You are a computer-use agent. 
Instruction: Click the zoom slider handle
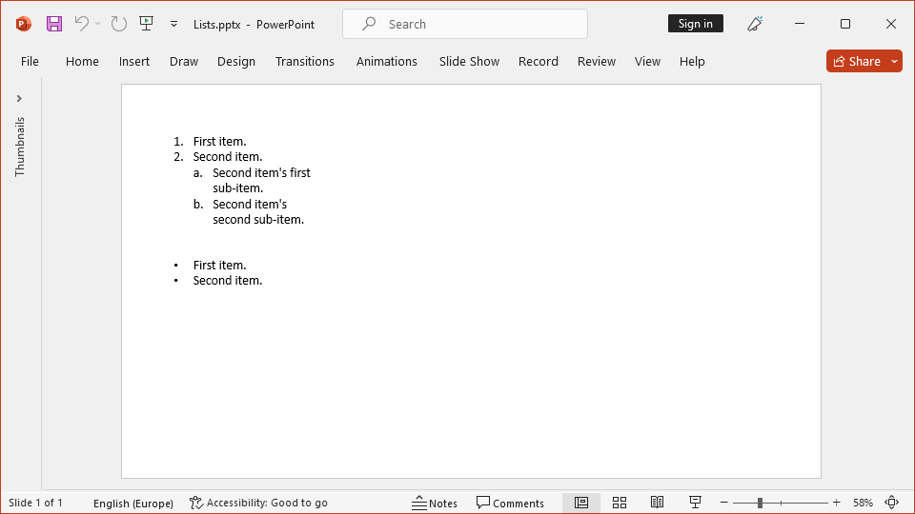pyautogui.click(x=760, y=503)
